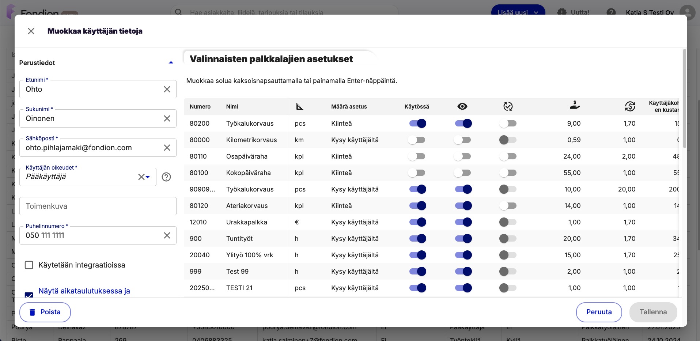The image size is (700, 341).
Task: Open help icon next to Käyttäjän oikeudet
Action: [x=166, y=177]
